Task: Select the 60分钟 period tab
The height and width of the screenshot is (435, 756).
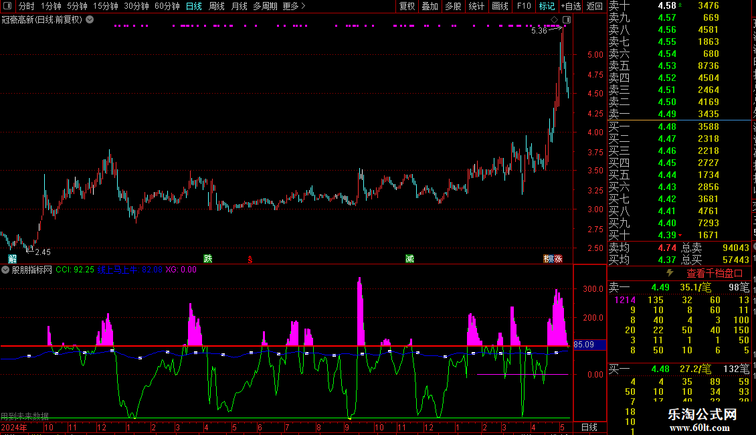Action: [167, 6]
